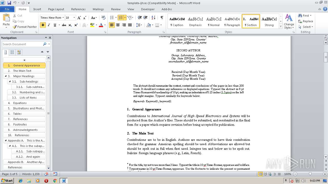Viewport: 328px width, 184px height.
Task: Navigate to Acknowledgments heading
Action: 24,130
